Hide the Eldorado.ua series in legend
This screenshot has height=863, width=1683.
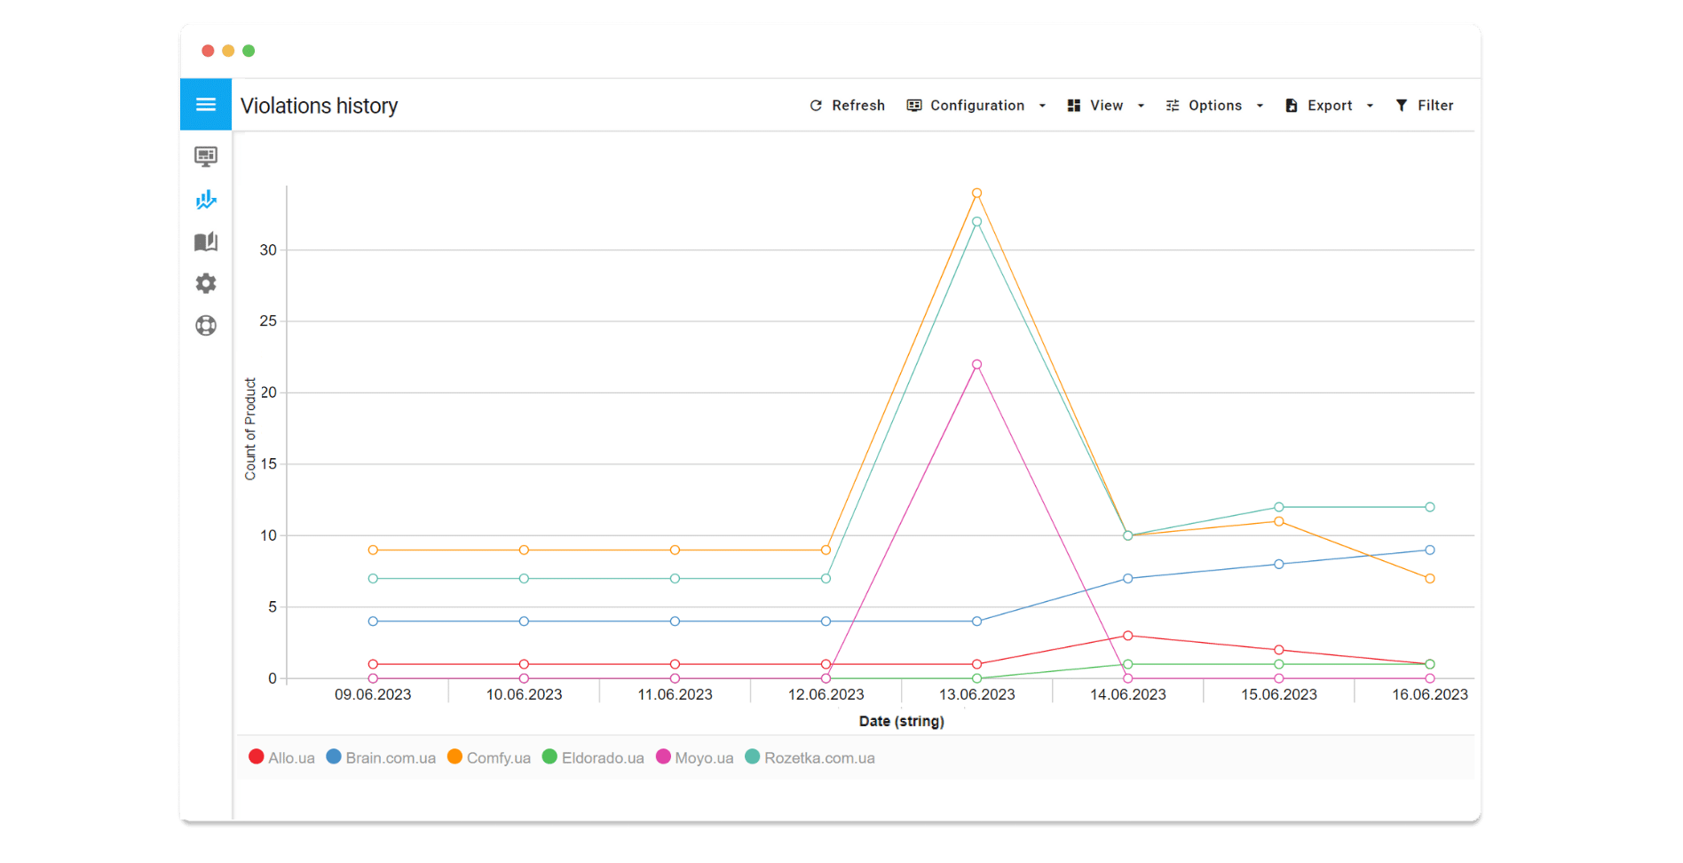[x=593, y=757]
